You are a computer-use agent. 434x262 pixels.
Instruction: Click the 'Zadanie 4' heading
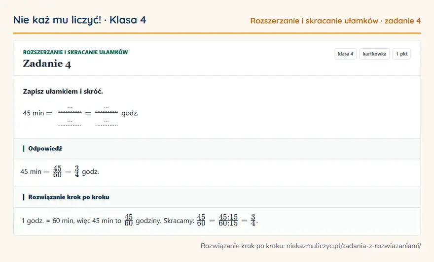47,64
